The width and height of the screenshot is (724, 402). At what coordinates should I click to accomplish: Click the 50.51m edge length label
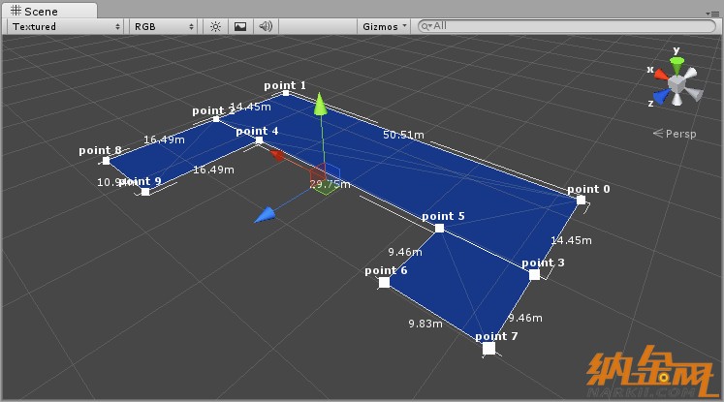click(403, 135)
